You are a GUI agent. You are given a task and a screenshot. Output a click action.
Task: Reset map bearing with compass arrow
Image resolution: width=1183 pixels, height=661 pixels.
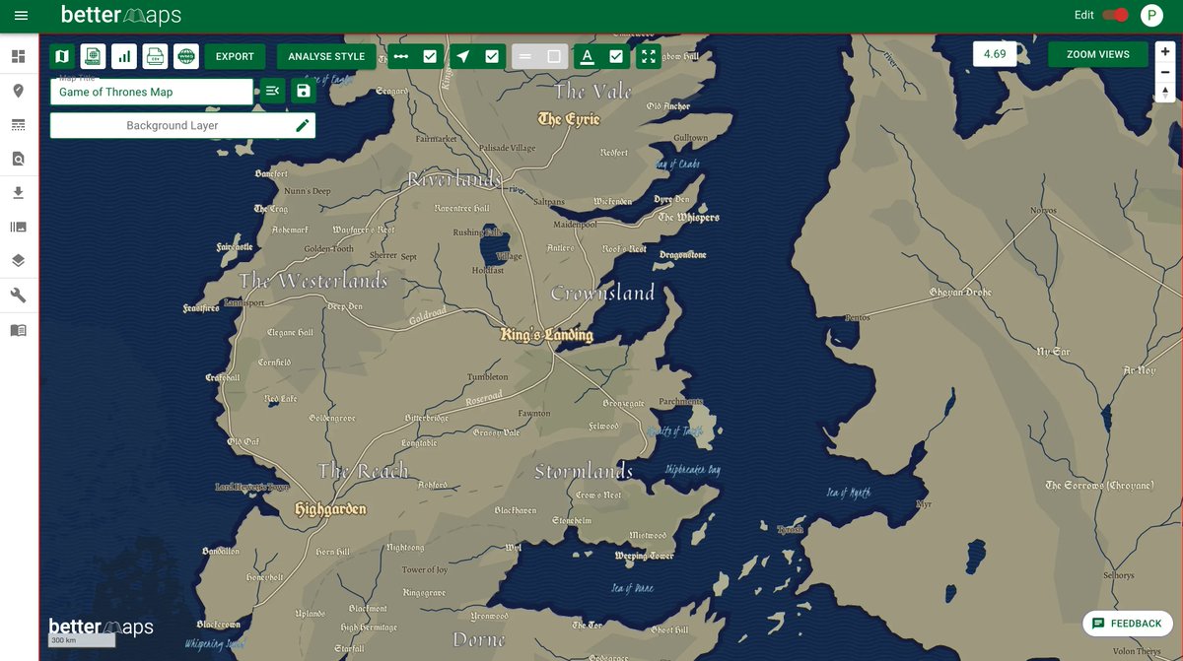pos(1166,92)
